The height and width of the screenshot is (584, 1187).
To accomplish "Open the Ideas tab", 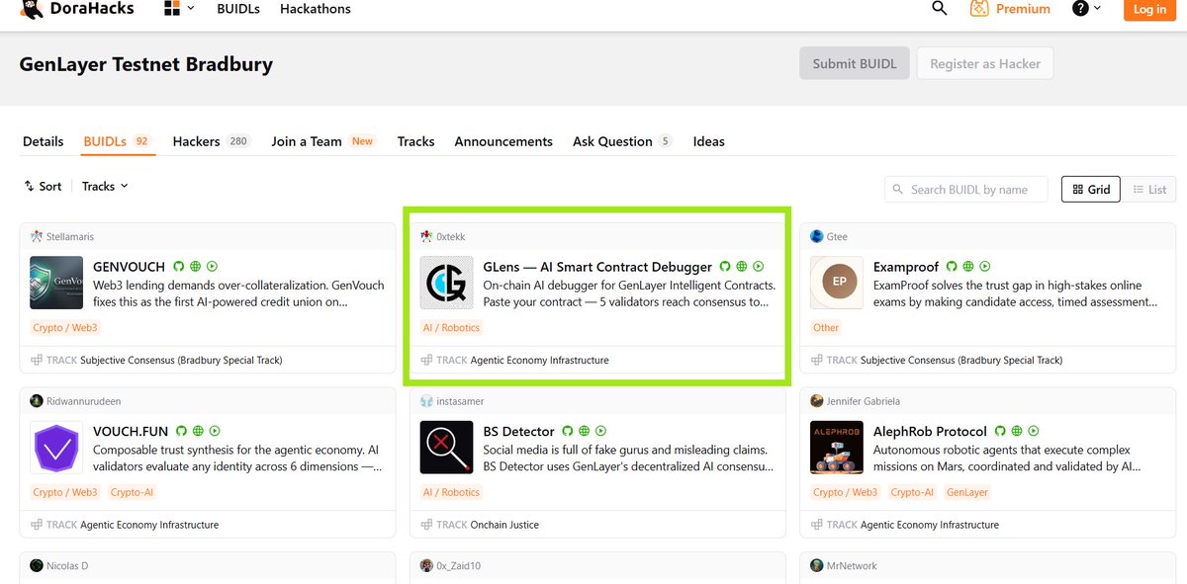I will tap(708, 141).
